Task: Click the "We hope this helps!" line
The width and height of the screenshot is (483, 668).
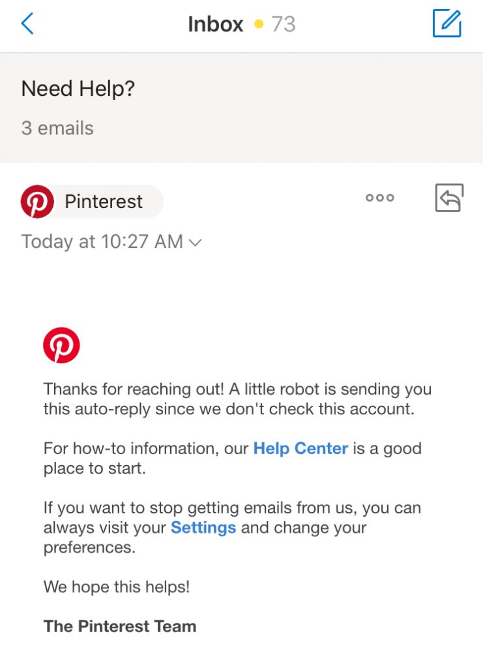Action: click(x=117, y=586)
